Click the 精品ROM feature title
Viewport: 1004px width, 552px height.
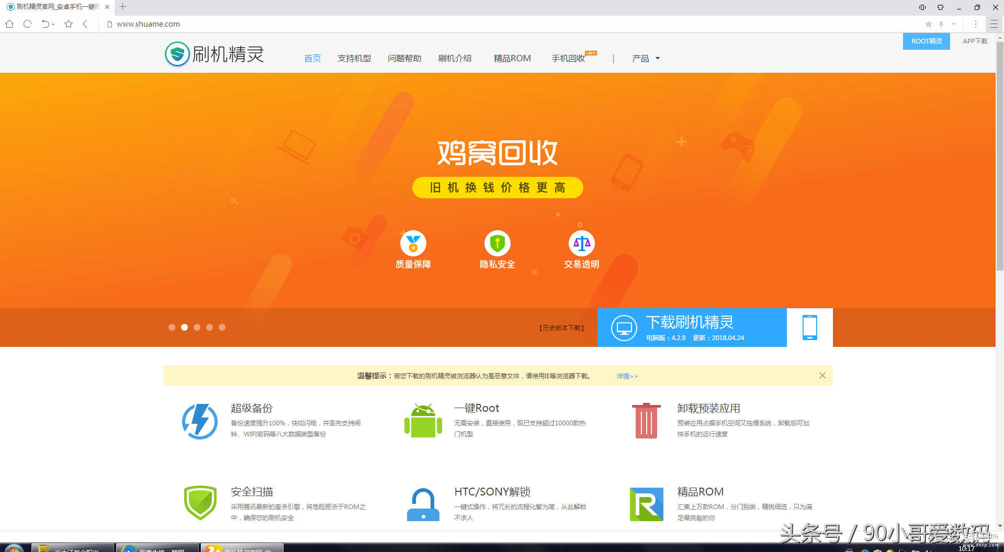(700, 492)
